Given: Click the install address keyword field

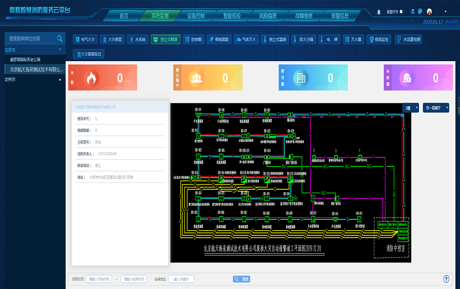Looking at the screenshot, I should pyautogui.click(x=181, y=279).
